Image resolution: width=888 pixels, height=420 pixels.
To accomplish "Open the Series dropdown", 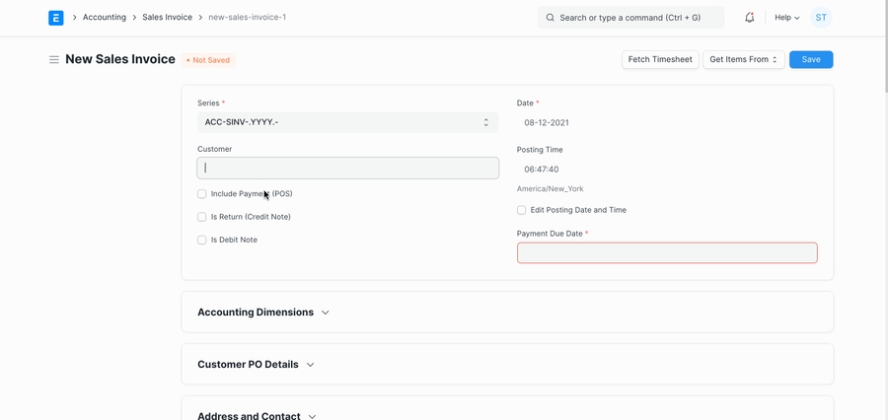I will tap(347, 122).
